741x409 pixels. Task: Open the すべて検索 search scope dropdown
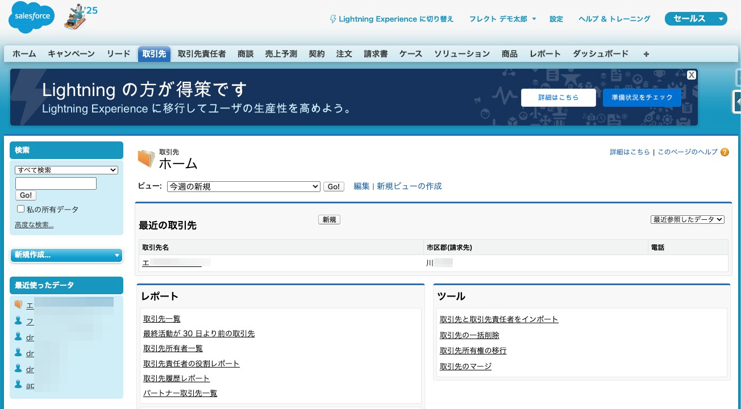coord(66,170)
